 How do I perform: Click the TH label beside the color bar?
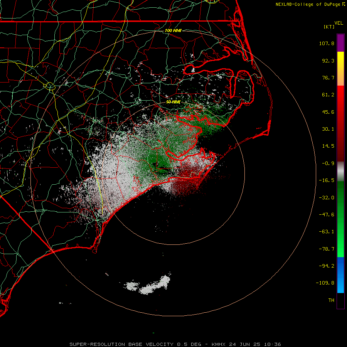point(331,300)
